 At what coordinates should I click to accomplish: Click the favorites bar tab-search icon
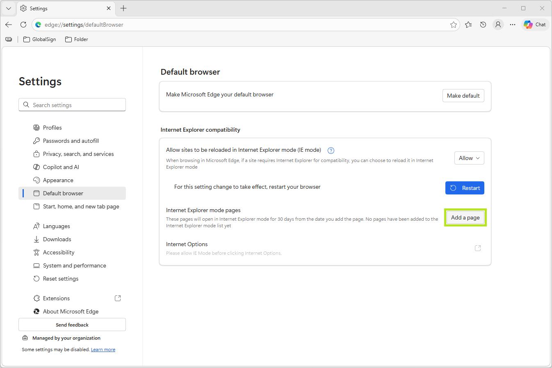pyautogui.click(x=9, y=39)
